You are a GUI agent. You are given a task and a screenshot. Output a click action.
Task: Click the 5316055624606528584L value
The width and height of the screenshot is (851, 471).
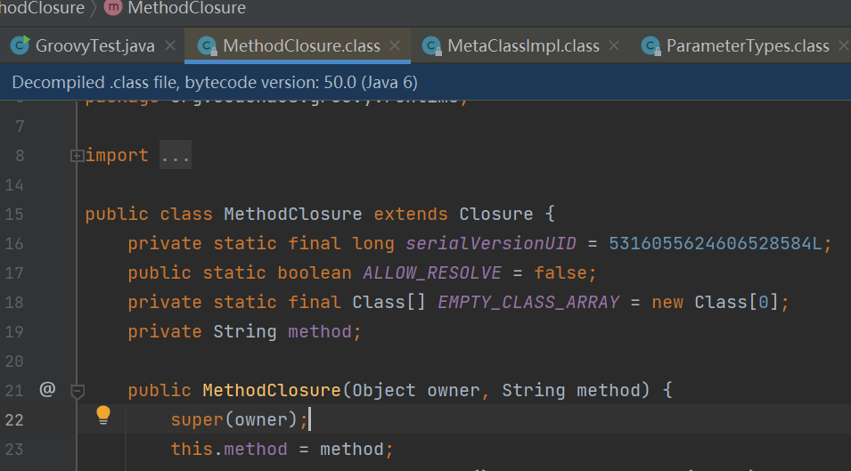[x=716, y=243]
